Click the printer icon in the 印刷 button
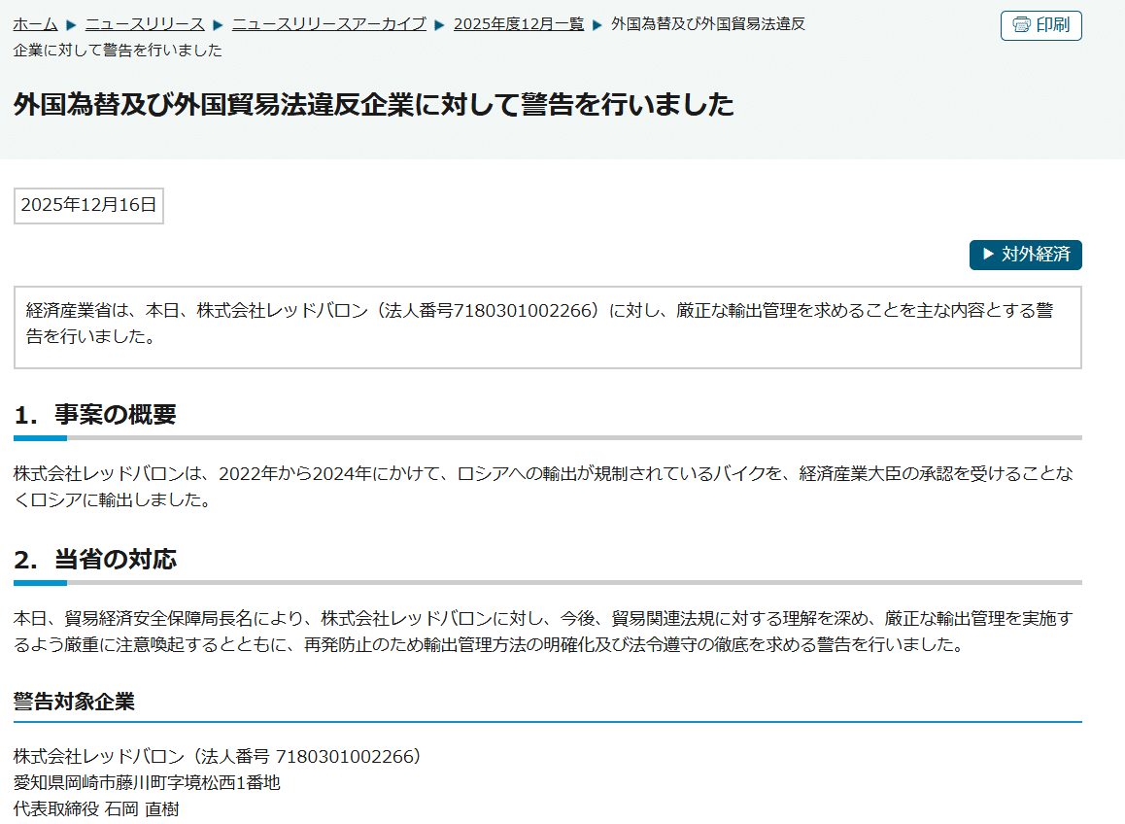Viewport: 1125px width, 824px height. [1019, 25]
